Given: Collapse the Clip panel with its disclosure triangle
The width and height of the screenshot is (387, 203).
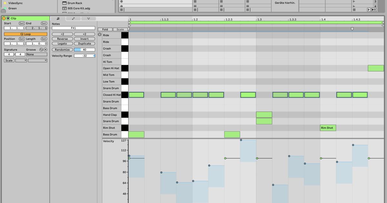Looking at the screenshot, I should pyautogui.click(x=7, y=18).
